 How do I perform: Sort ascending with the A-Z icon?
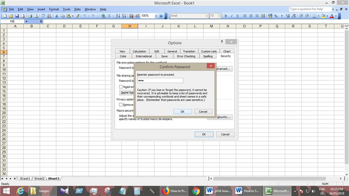pyautogui.click(x=118, y=16)
